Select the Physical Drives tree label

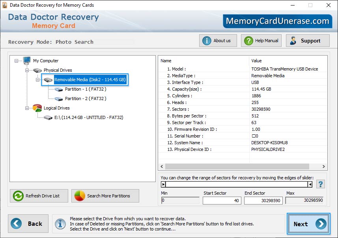58,70
